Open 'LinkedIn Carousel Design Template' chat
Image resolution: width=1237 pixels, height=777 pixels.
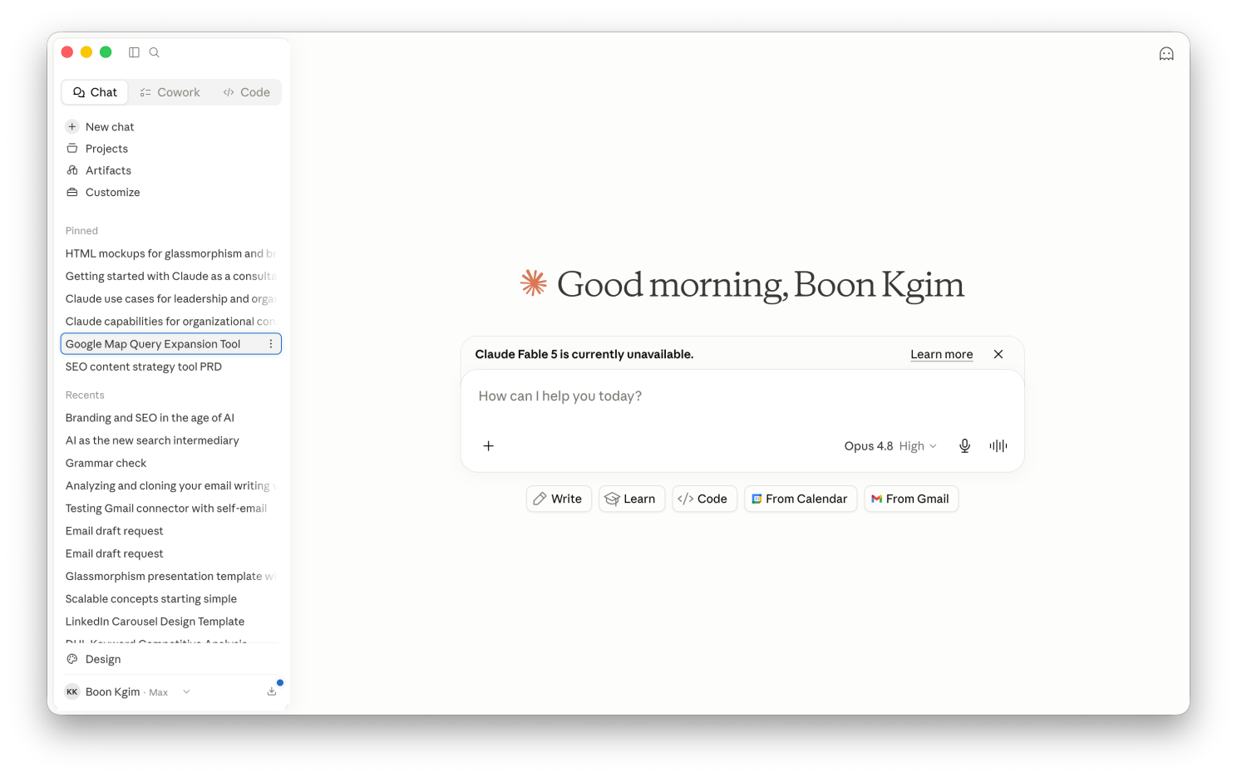coord(171,622)
